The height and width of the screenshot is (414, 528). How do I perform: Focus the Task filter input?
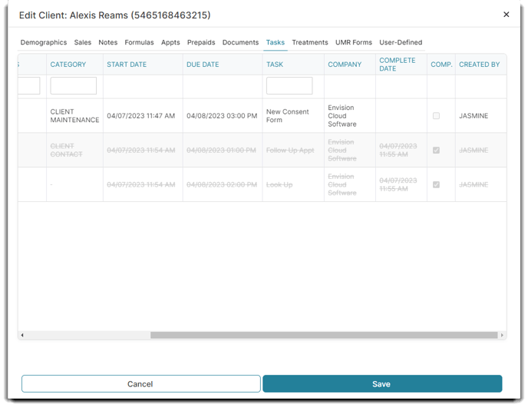tap(289, 85)
